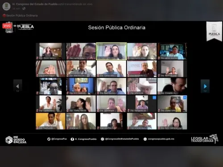The width and height of the screenshot is (223, 167).
Task: Open the H. Congreso del Estado de Puebla page link
Action: 35,4
